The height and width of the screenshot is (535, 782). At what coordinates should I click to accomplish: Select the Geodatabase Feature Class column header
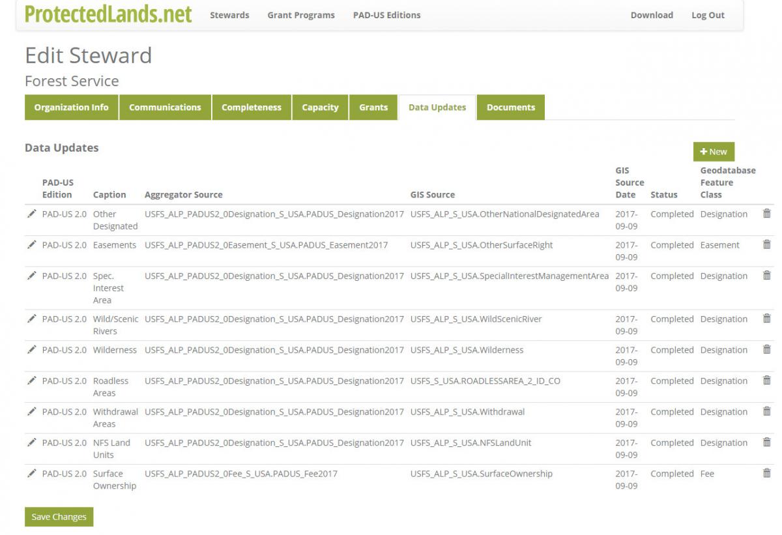coord(728,182)
